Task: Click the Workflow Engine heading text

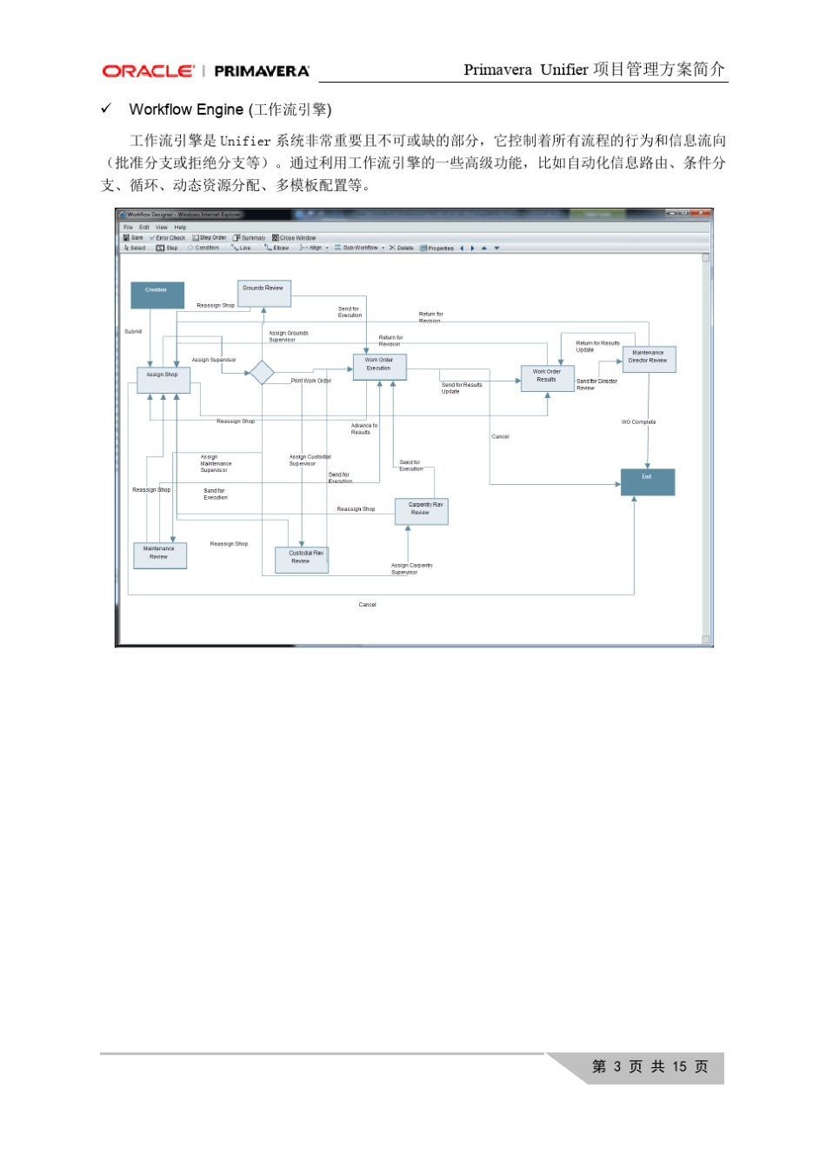Action: pos(230,109)
